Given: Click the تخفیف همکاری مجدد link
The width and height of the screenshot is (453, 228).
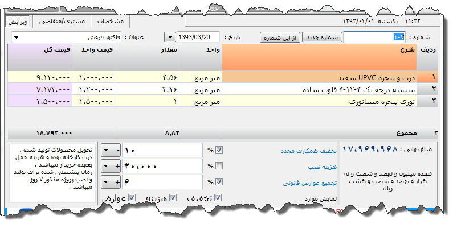Looking at the screenshot, I should click(309, 151).
